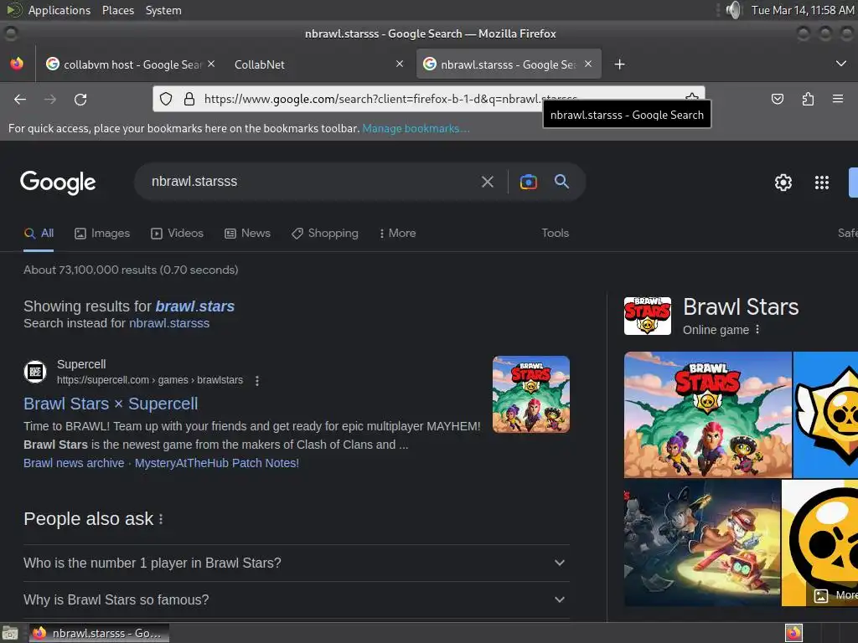This screenshot has width=858, height=643.
Task: Click the Manage bookmarks link
Action: click(x=416, y=128)
